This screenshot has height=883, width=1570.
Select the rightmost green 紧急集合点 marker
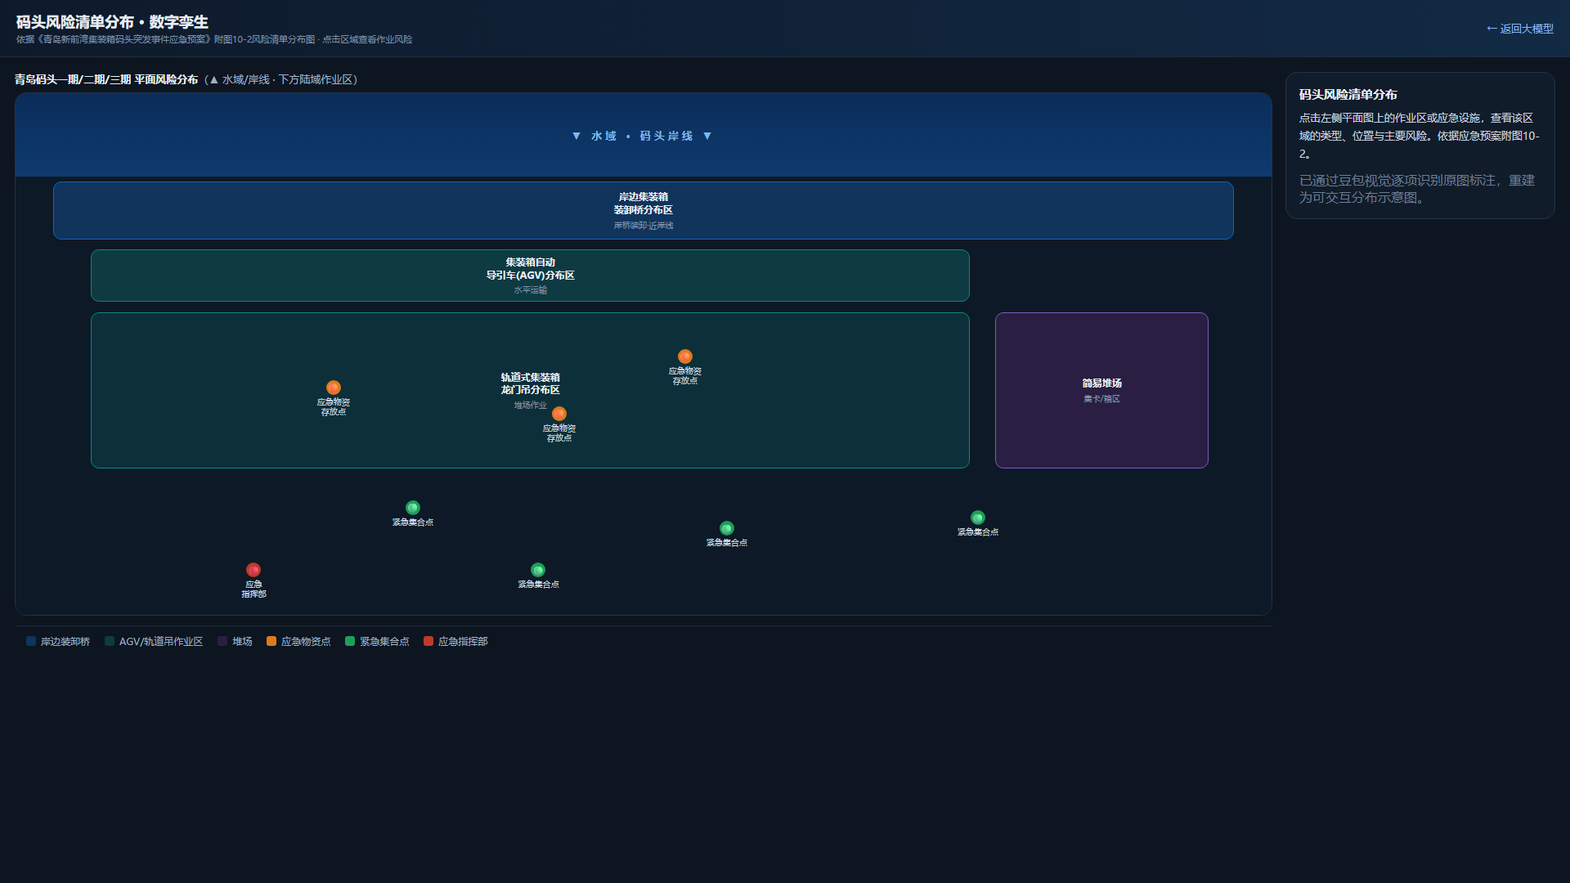978,518
